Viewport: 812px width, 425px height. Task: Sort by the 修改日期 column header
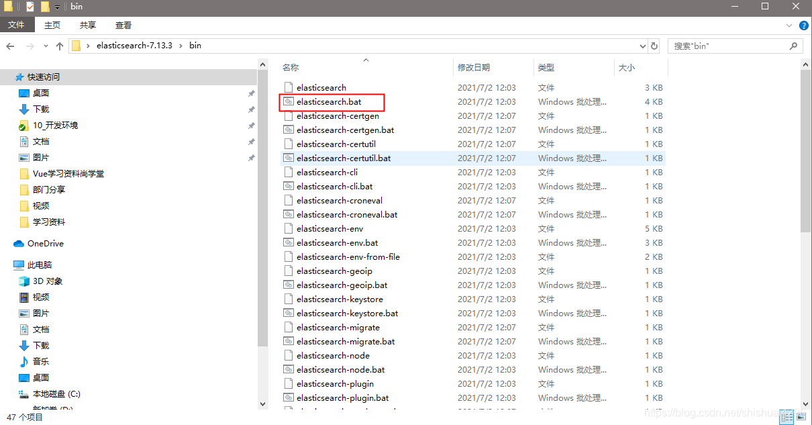pyautogui.click(x=493, y=68)
